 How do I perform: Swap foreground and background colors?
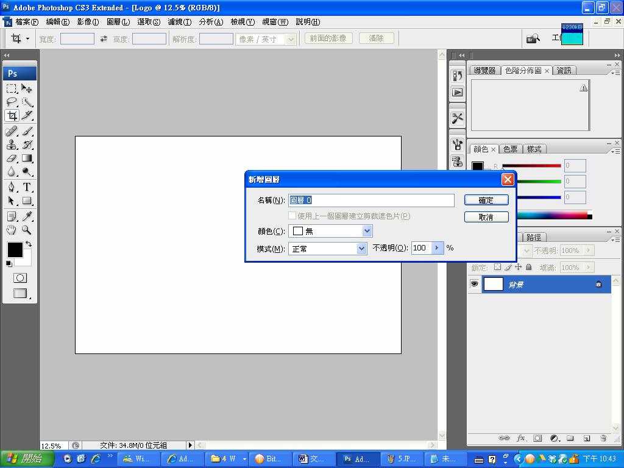tap(29, 244)
